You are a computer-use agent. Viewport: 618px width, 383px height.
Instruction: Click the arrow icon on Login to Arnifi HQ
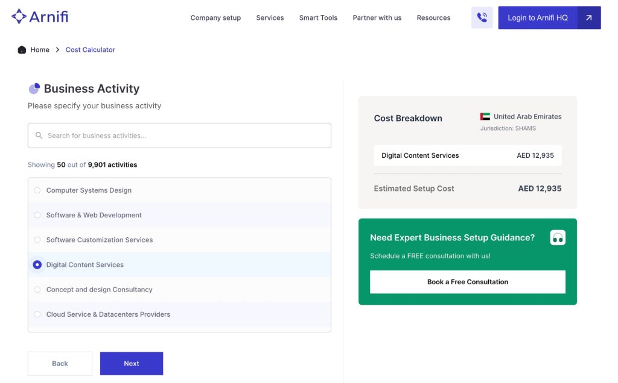pyautogui.click(x=589, y=17)
